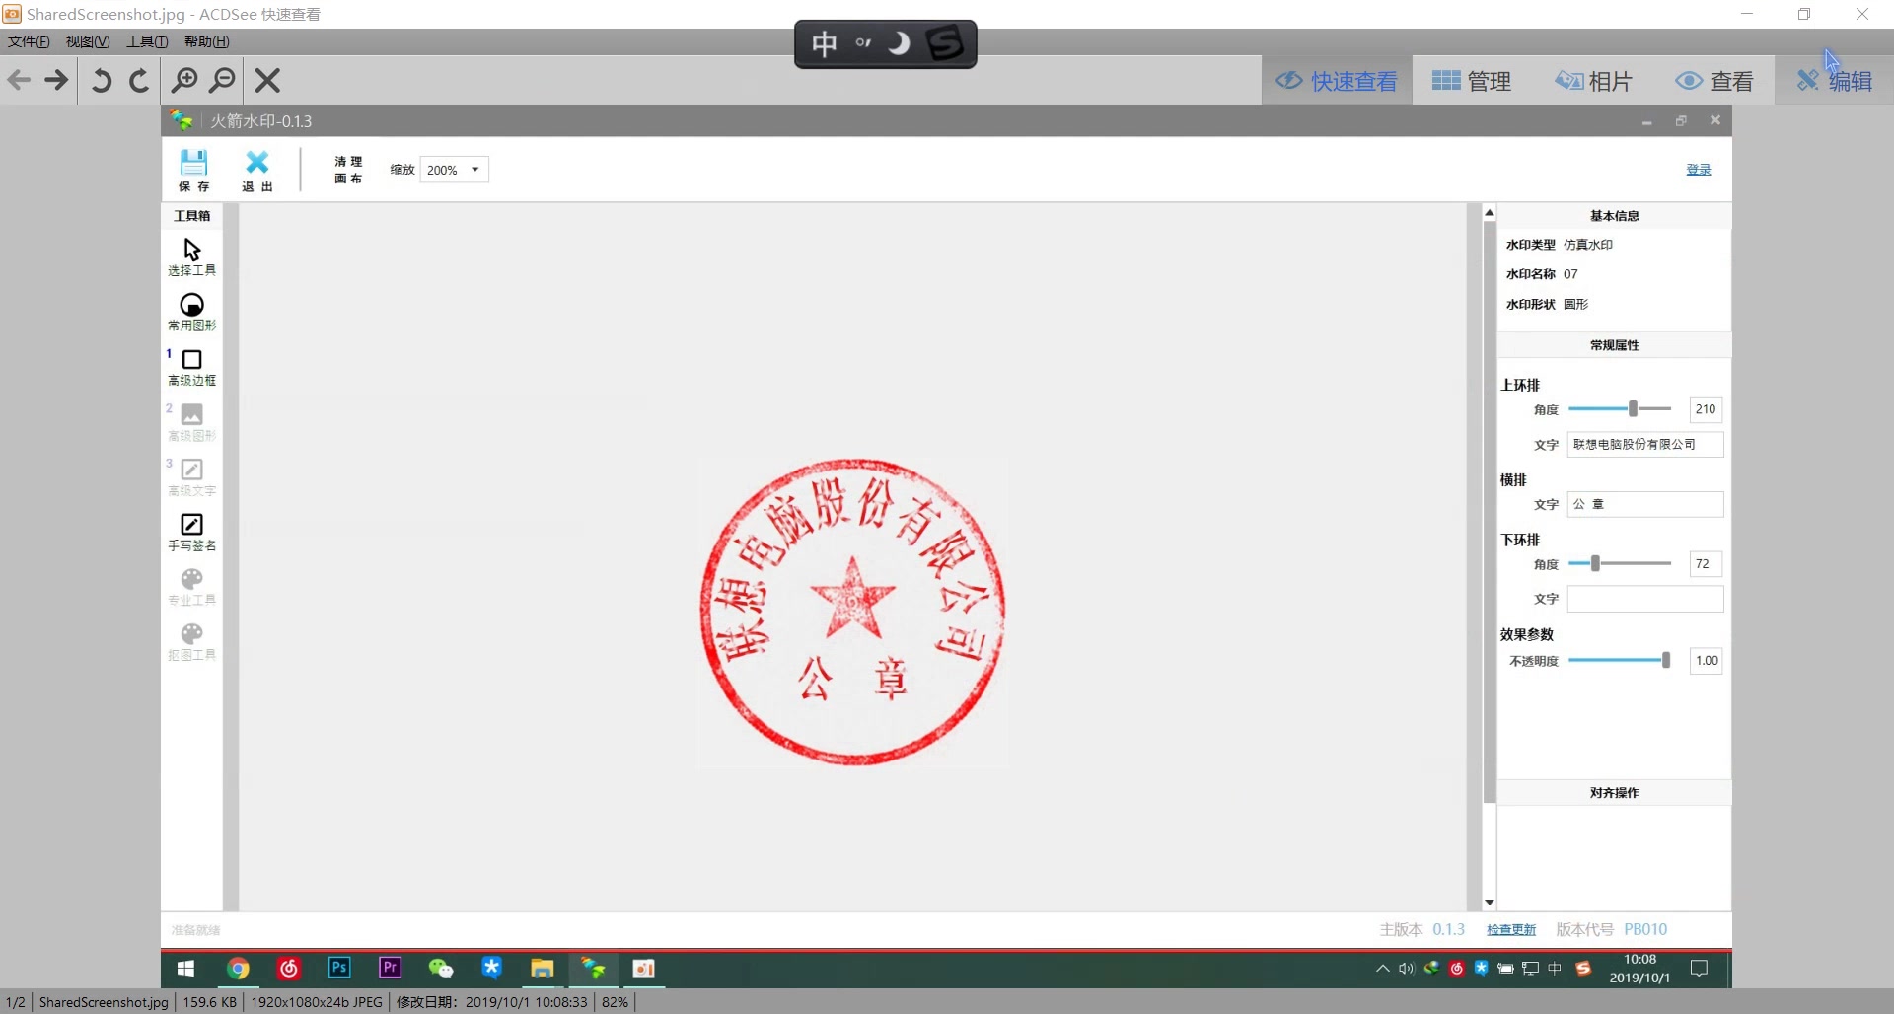Adjust 不透明度 opacity slider
This screenshot has width=1894, height=1014.
pyautogui.click(x=1665, y=660)
